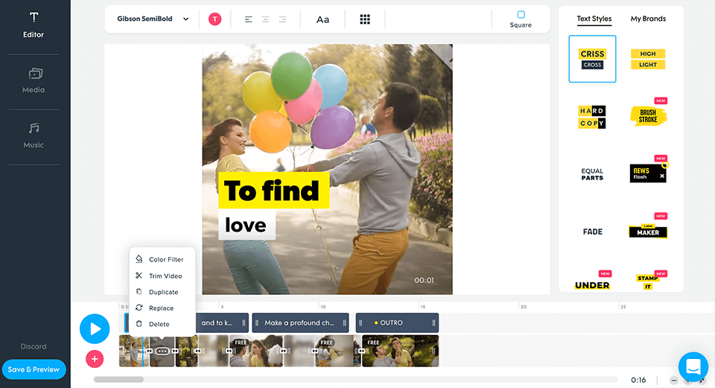Pick the Fade text style
The height and width of the screenshot is (388, 715).
[592, 232]
